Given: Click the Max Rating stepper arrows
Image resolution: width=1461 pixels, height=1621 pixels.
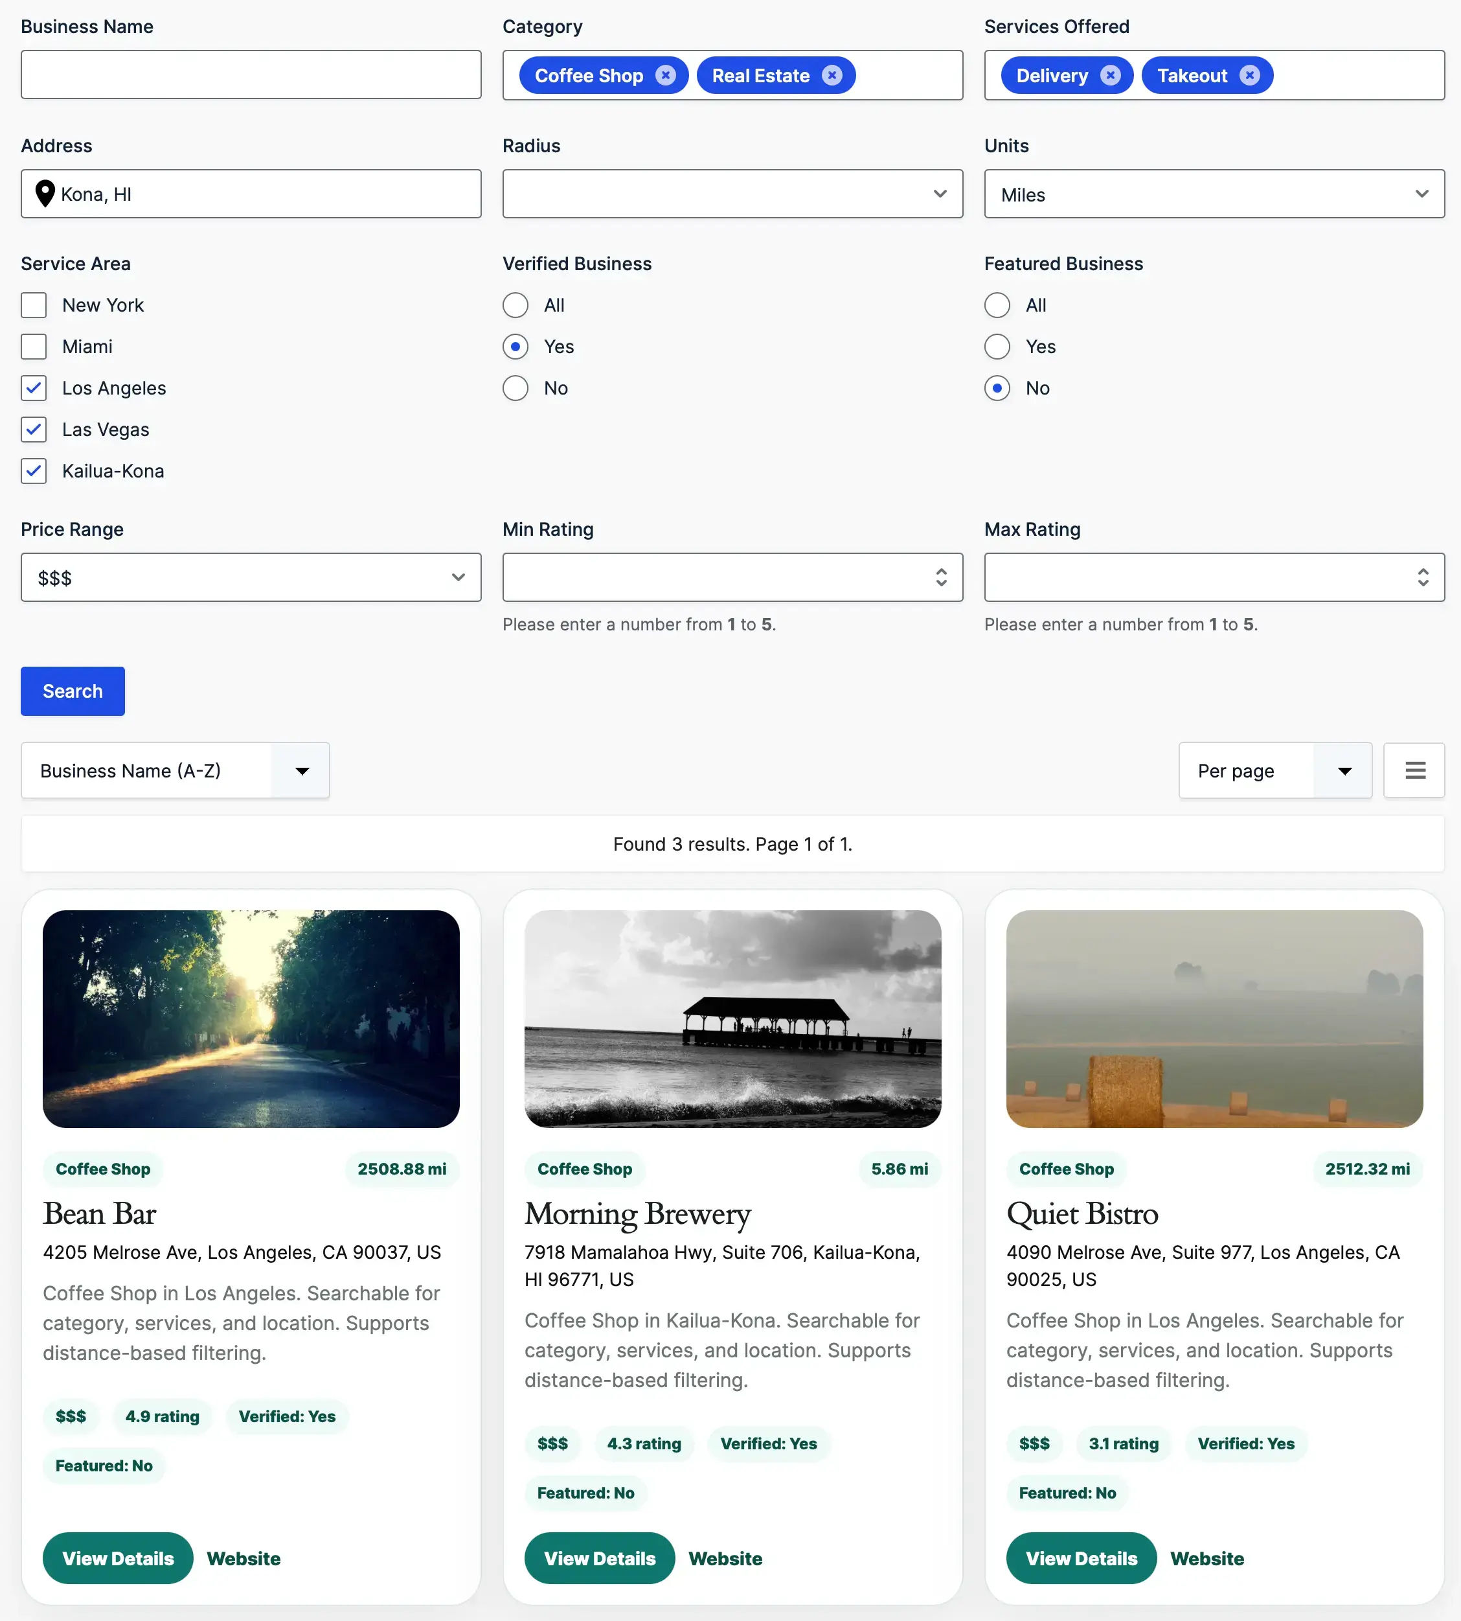Looking at the screenshot, I should click(1423, 577).
